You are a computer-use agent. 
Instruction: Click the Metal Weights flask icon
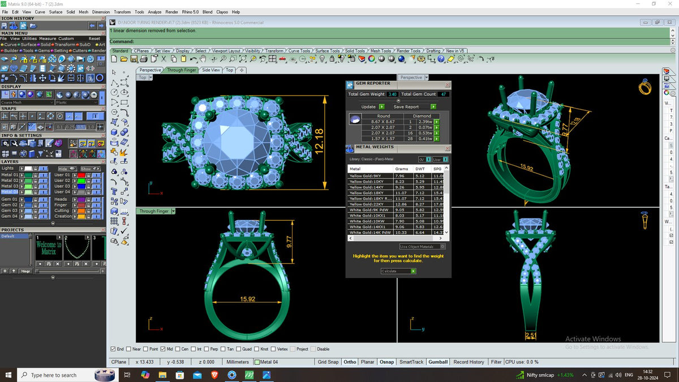coord(350,148)
